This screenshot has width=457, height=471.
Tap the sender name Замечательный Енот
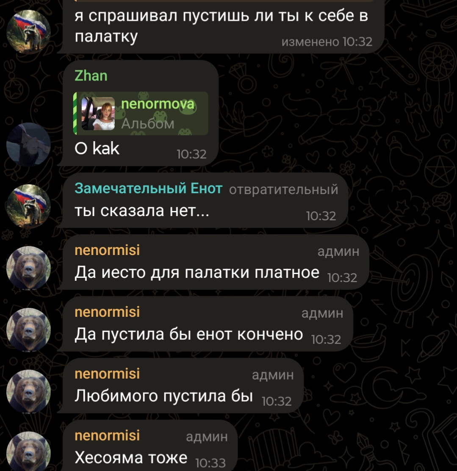coord(148,188)
